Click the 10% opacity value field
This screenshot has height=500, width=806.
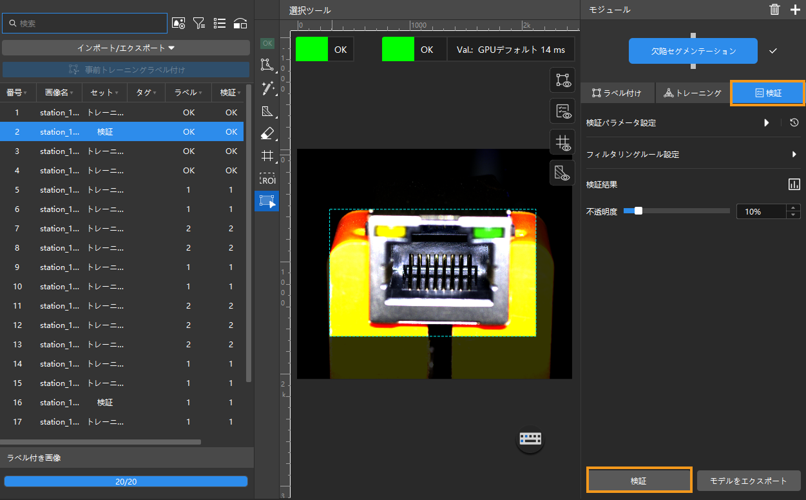point(761,211)
